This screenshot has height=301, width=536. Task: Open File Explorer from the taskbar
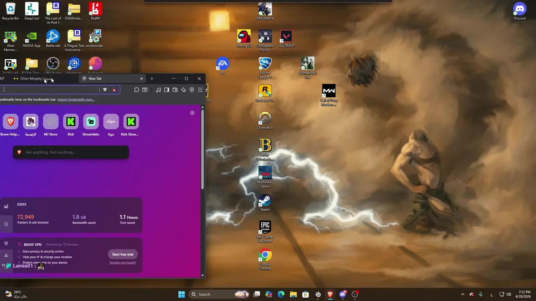coord(293,294)
